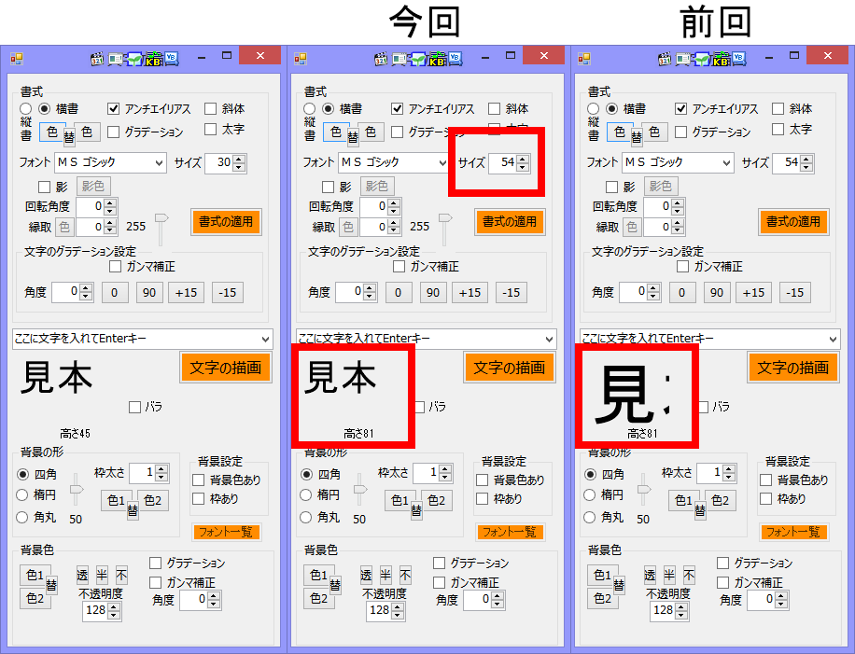Click the 透 transparency icon under 背景色

[82, 574]
